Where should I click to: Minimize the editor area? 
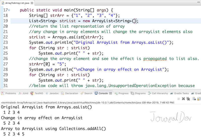tap(198, 2)
